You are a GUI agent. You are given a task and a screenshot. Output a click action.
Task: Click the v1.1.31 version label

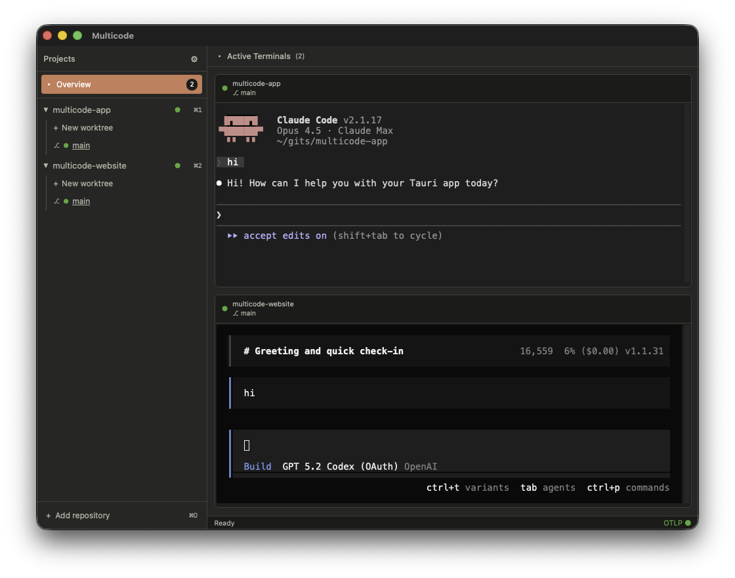coord(644,351)
